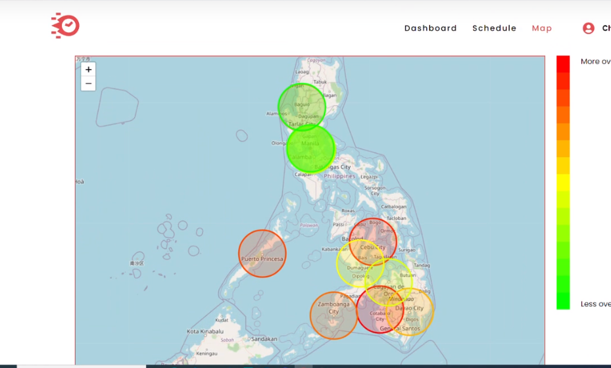Open the user profile avatar icon
611x368 pixels.
click(589, 28)
